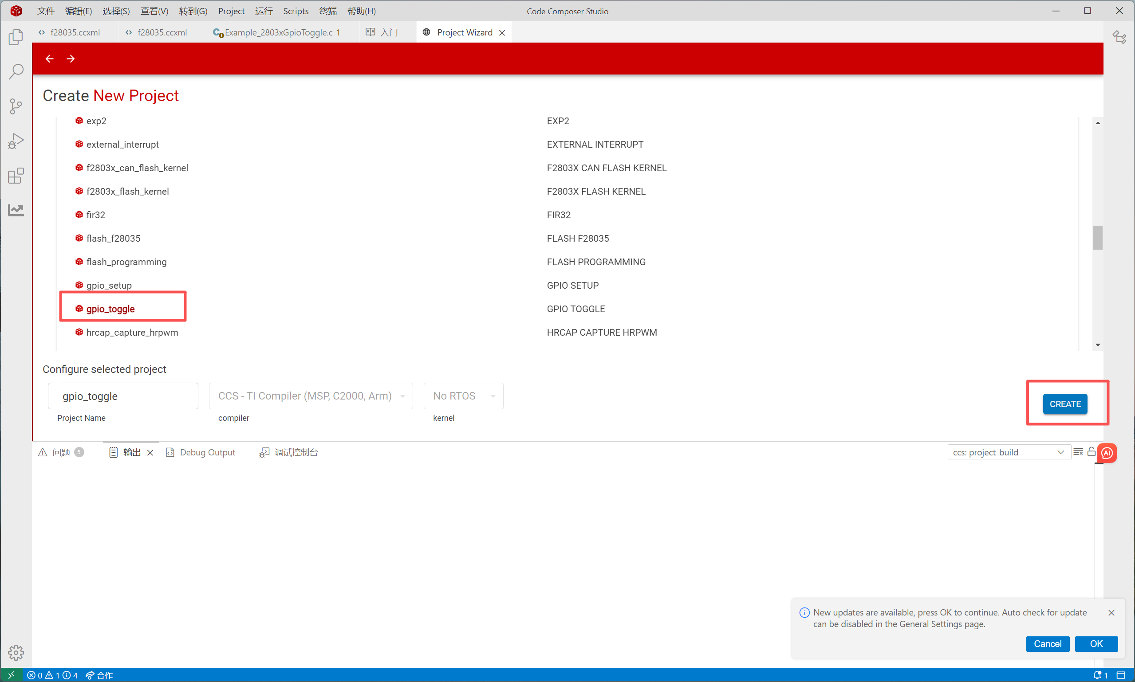
Task: Toggle the output scroll lock icon
Action: tap(1091, 452)
